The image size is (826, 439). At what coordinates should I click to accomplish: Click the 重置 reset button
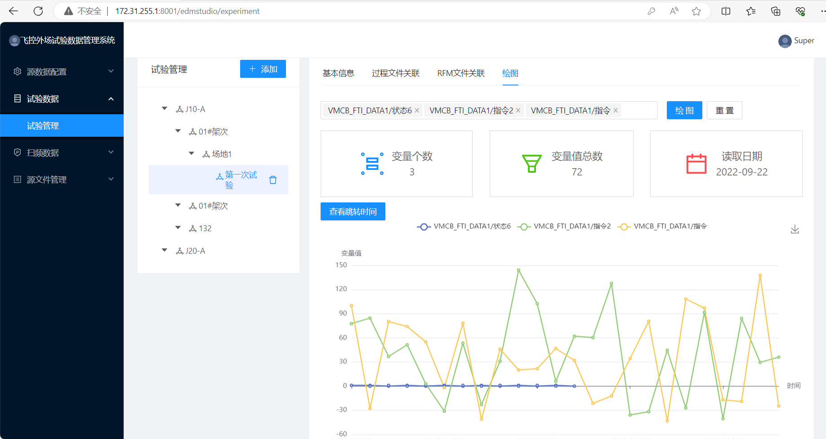pos(724,110)
